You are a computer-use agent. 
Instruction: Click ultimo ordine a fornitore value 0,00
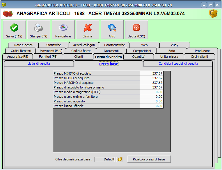pos(152,97)
